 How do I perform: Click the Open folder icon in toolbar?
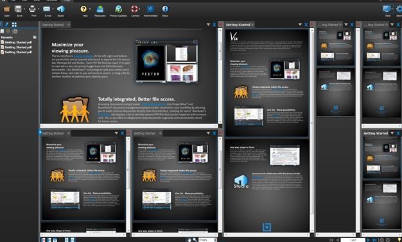(x=7, y=10)
